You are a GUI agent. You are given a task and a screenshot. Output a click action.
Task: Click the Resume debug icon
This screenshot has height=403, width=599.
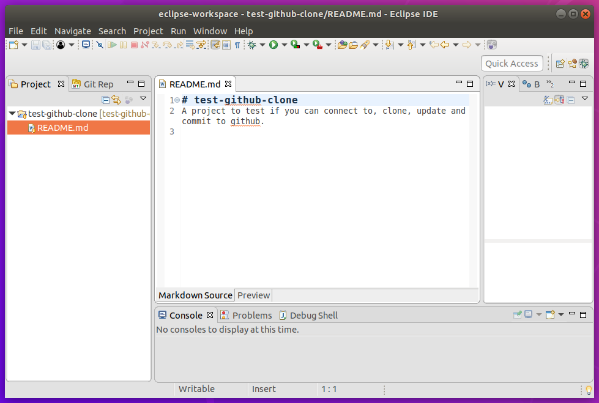click(112, 45)
